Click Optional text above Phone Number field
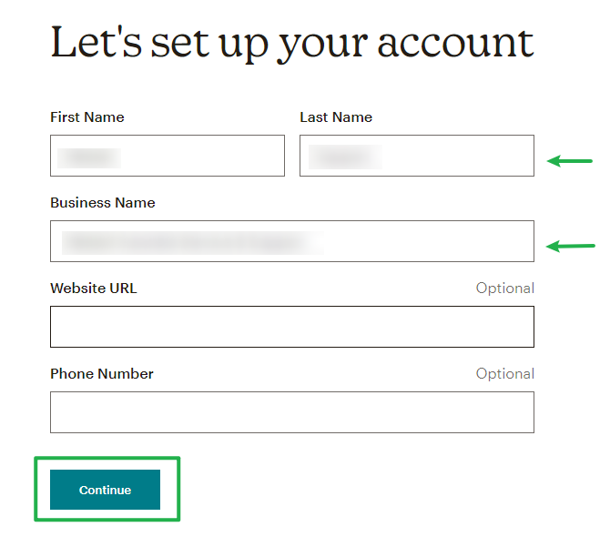The image size is (610, 537). click(505, 374)
